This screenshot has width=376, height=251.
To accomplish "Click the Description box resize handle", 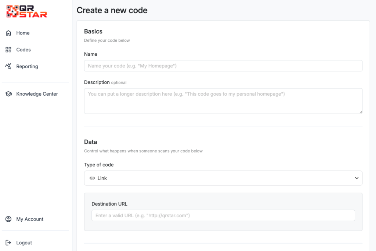I will 361,112.
